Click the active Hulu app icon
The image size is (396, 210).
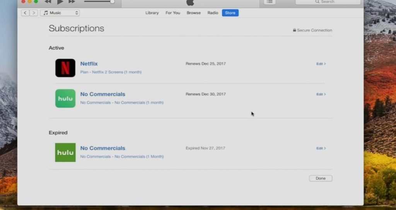coord(65,98)
